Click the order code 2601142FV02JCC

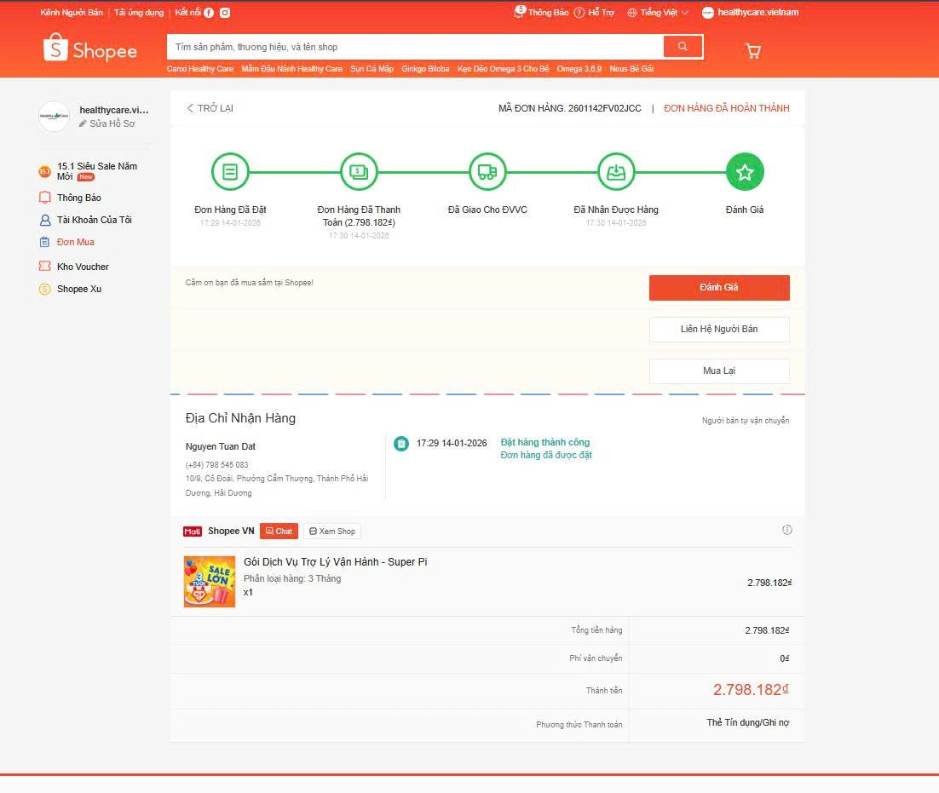(605, 108)
